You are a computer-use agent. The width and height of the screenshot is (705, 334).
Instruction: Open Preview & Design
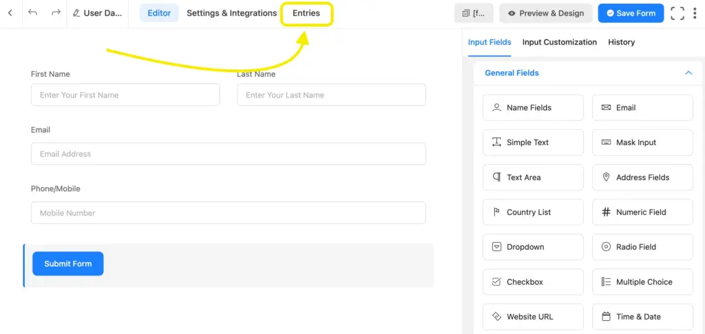point(546,13)
